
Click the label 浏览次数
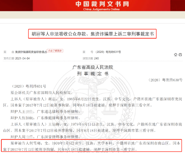88,58
